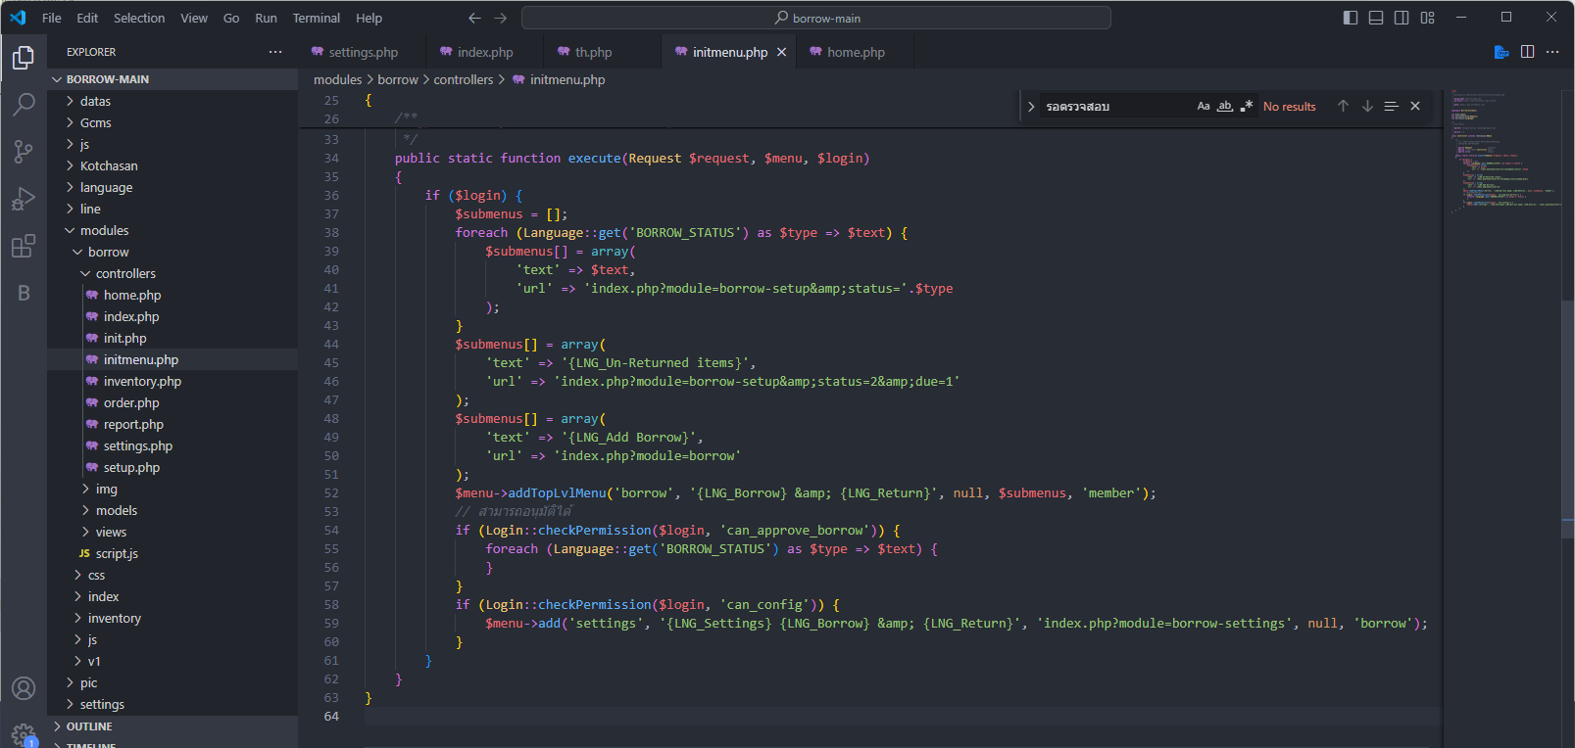
Task: Open the Terminal menu
Action: point(317,18)
